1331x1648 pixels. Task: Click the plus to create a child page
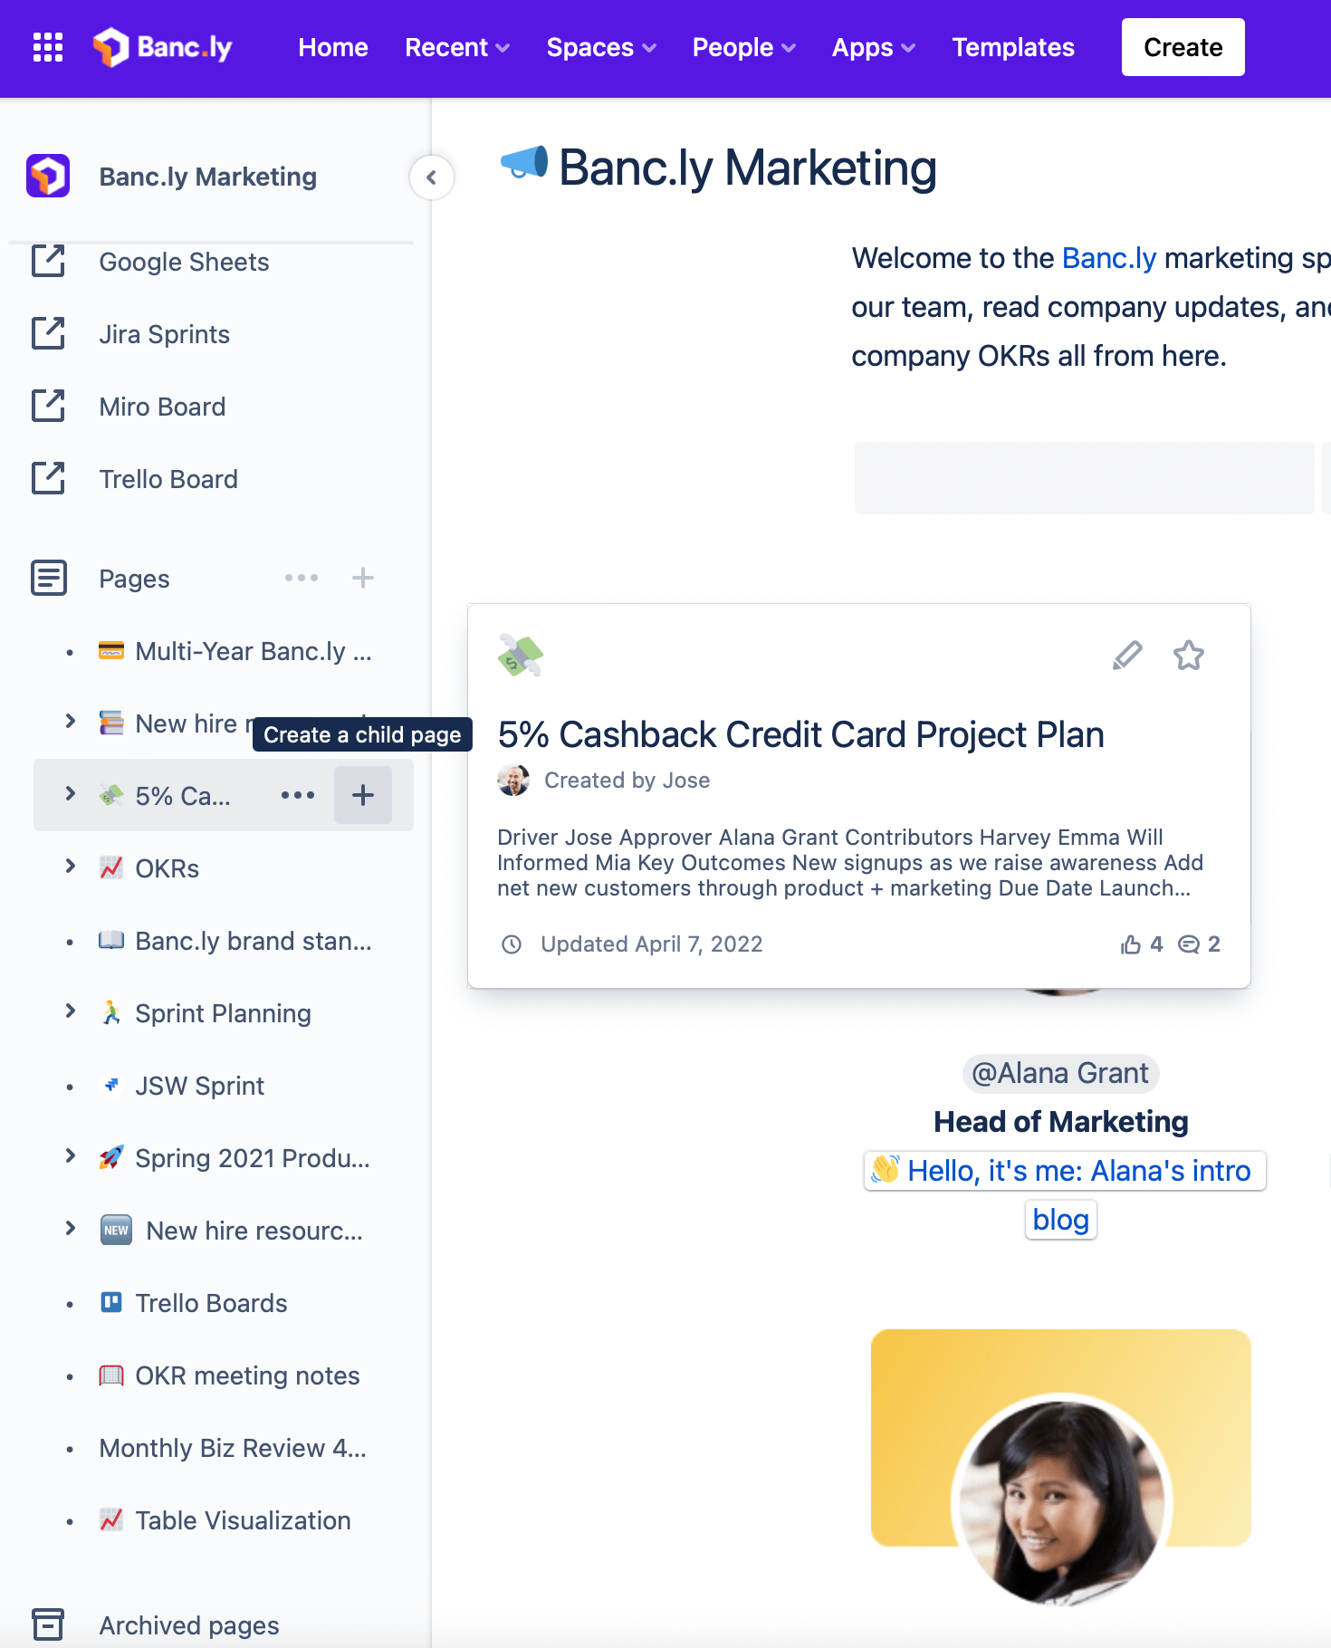(x=363, y=795)
